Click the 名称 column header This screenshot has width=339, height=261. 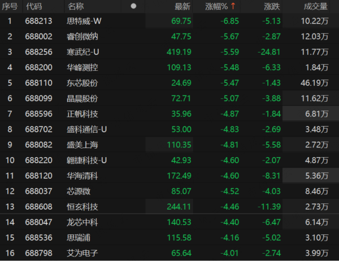pos(76,6)
